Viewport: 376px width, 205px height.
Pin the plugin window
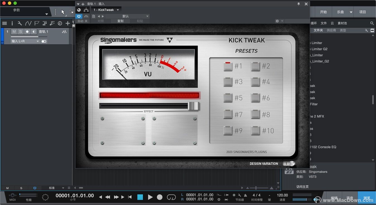pyautogui.click(x=299, y=4)
